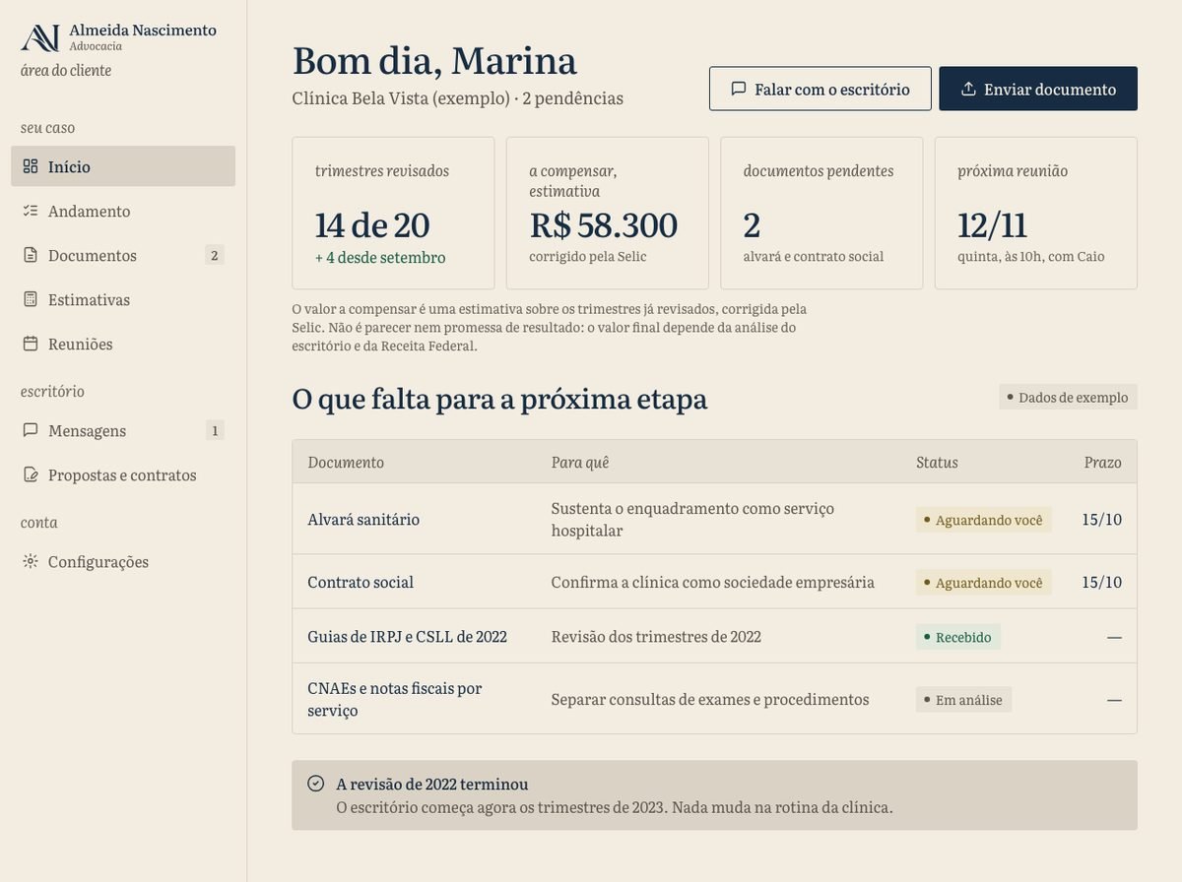The width and height of the screenshot is (1182, 882).
Task: Click quinta, às 10h, com Caio text
Action: [x=1031, y=256]
